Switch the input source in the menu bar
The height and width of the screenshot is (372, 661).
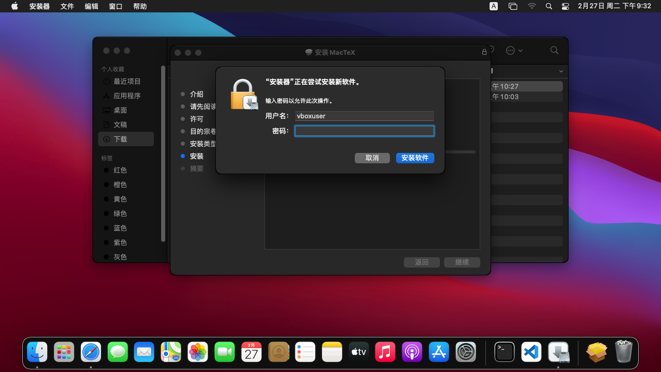[494, 6]
